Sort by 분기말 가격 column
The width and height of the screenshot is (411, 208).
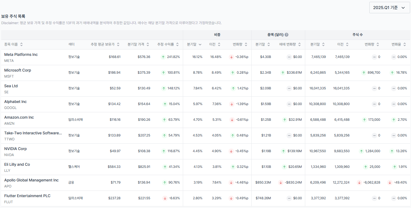(138, 44)
